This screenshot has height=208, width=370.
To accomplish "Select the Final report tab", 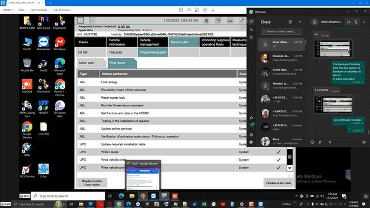I will click(x=122, y=63).
